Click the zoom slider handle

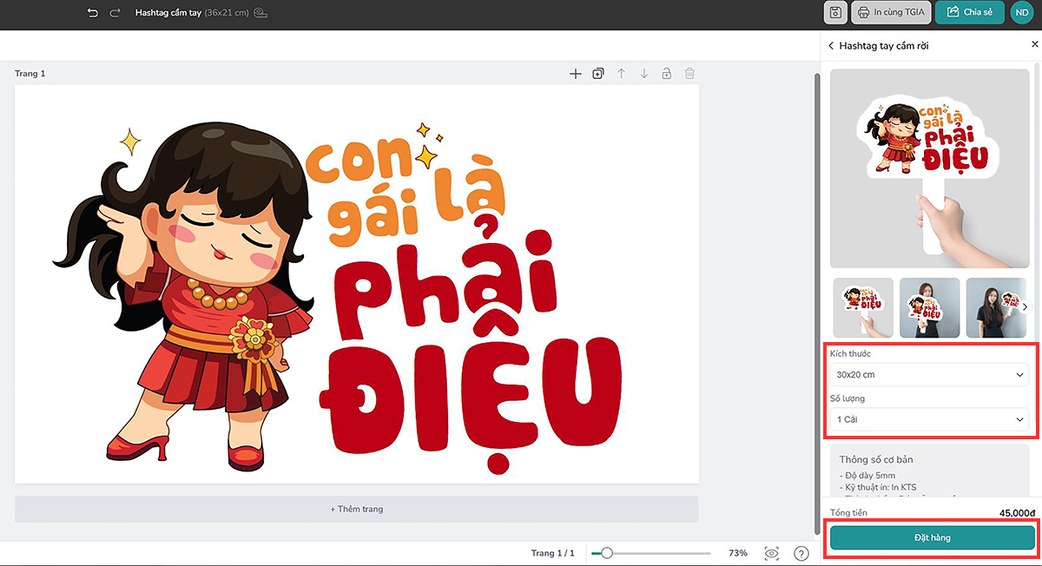point(607,553)
